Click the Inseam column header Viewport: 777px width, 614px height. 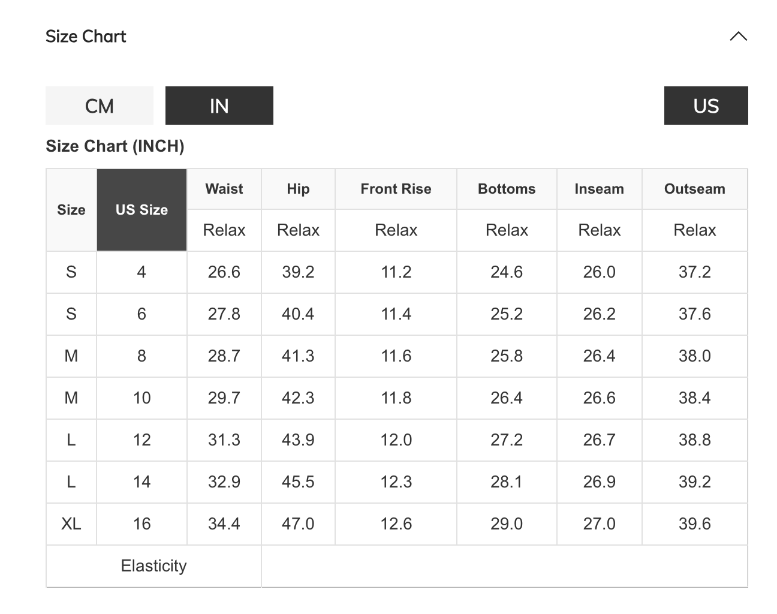(599, 189)
